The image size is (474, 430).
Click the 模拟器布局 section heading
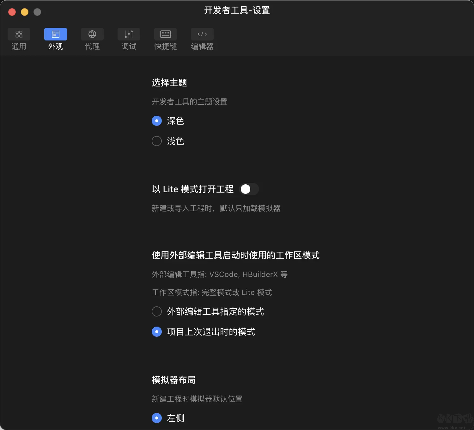[173, 380]
